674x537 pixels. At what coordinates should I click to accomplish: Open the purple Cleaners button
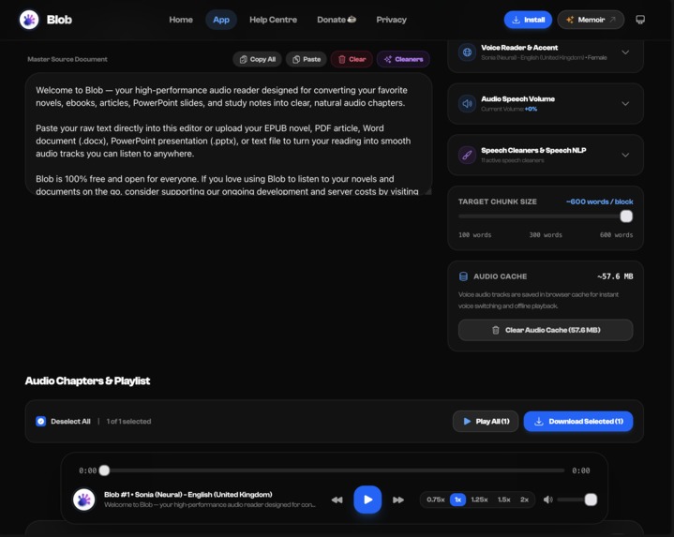(403, 59)
